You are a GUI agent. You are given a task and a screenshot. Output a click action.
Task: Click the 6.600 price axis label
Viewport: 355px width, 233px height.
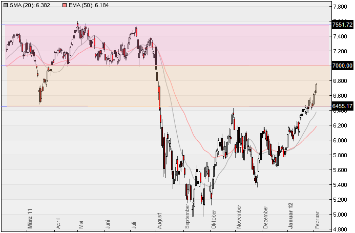tap(340, 96)
